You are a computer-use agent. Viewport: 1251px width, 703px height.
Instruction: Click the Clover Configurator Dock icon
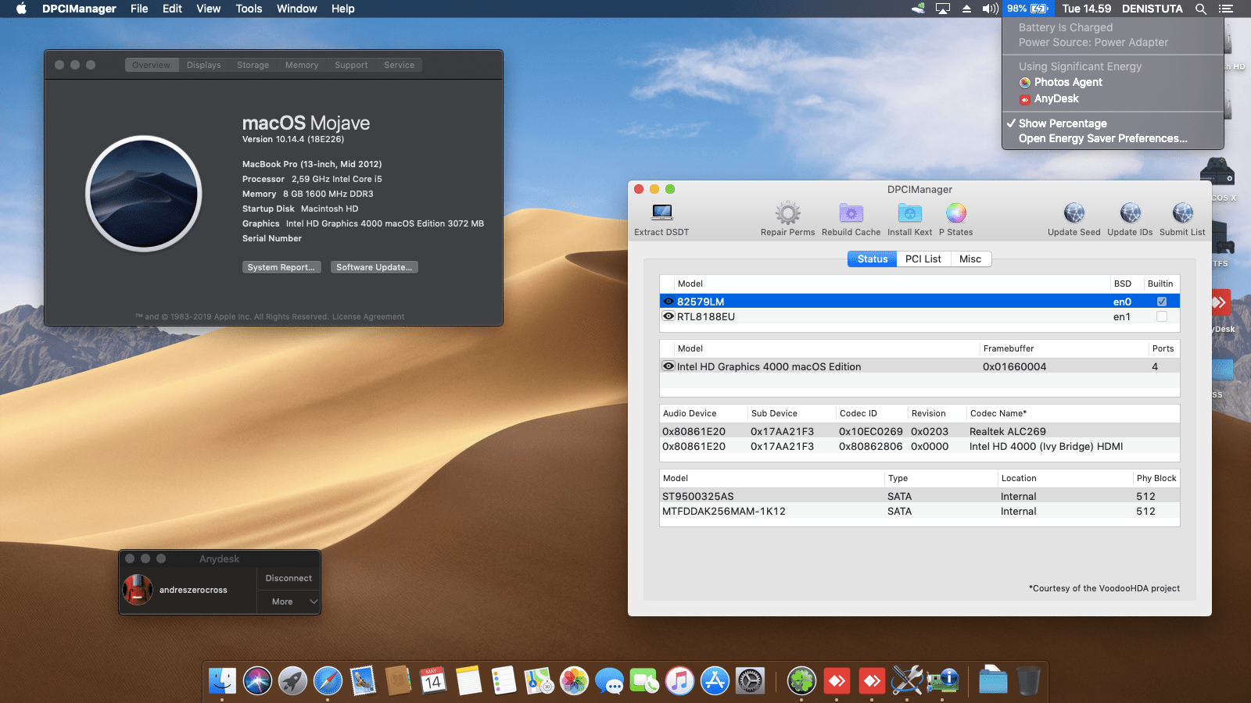click(x=801, y=680)
